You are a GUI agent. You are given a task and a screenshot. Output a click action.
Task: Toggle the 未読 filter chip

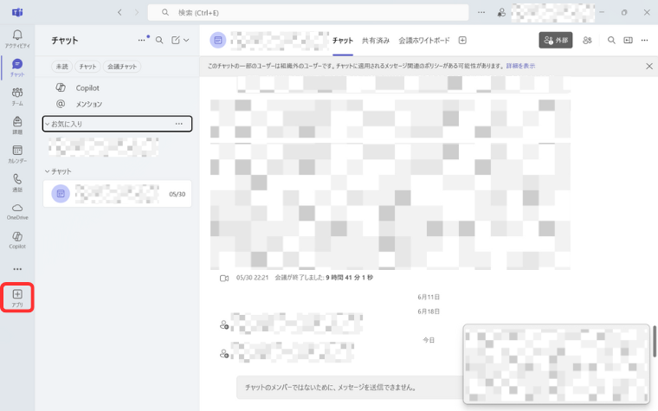click(x=62, y=67)
